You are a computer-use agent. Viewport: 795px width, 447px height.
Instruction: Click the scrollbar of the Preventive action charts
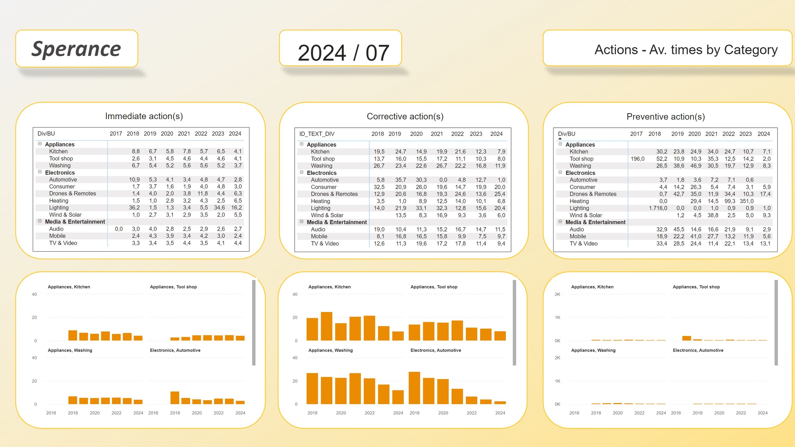tap(776, 323)
